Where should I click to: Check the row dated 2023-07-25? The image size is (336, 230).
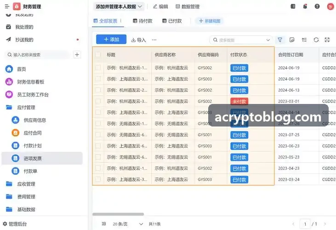tap(98, 135)
